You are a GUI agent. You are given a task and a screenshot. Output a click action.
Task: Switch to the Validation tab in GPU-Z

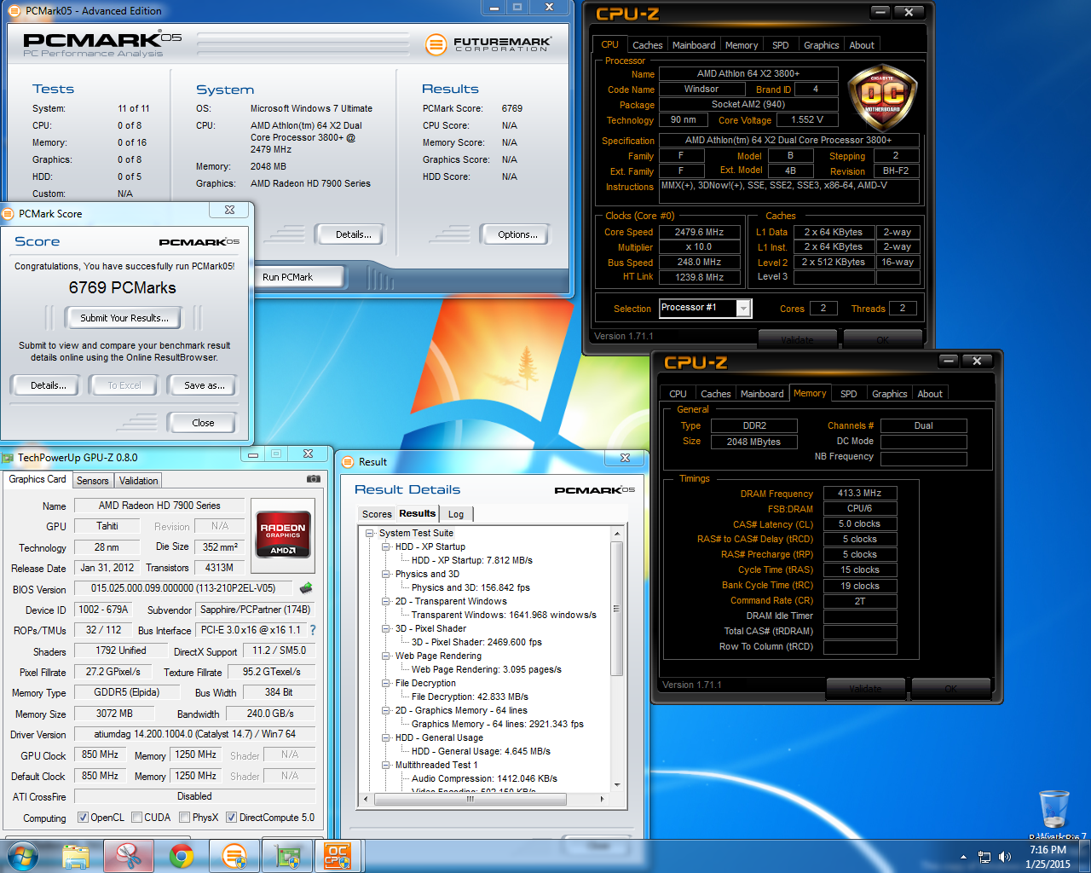138,481
